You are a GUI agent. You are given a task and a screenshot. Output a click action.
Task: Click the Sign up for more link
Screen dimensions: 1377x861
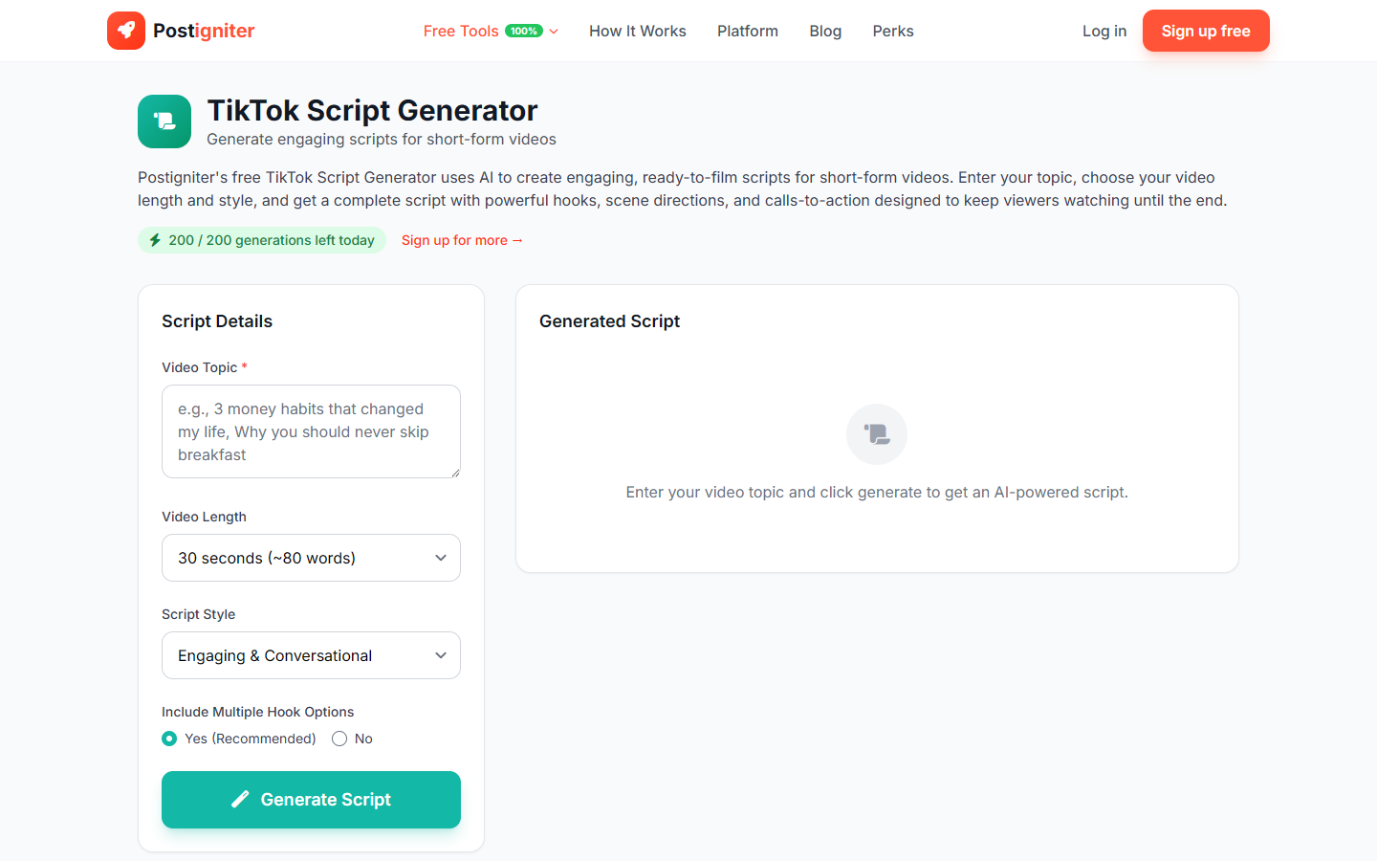pos(462,240)
